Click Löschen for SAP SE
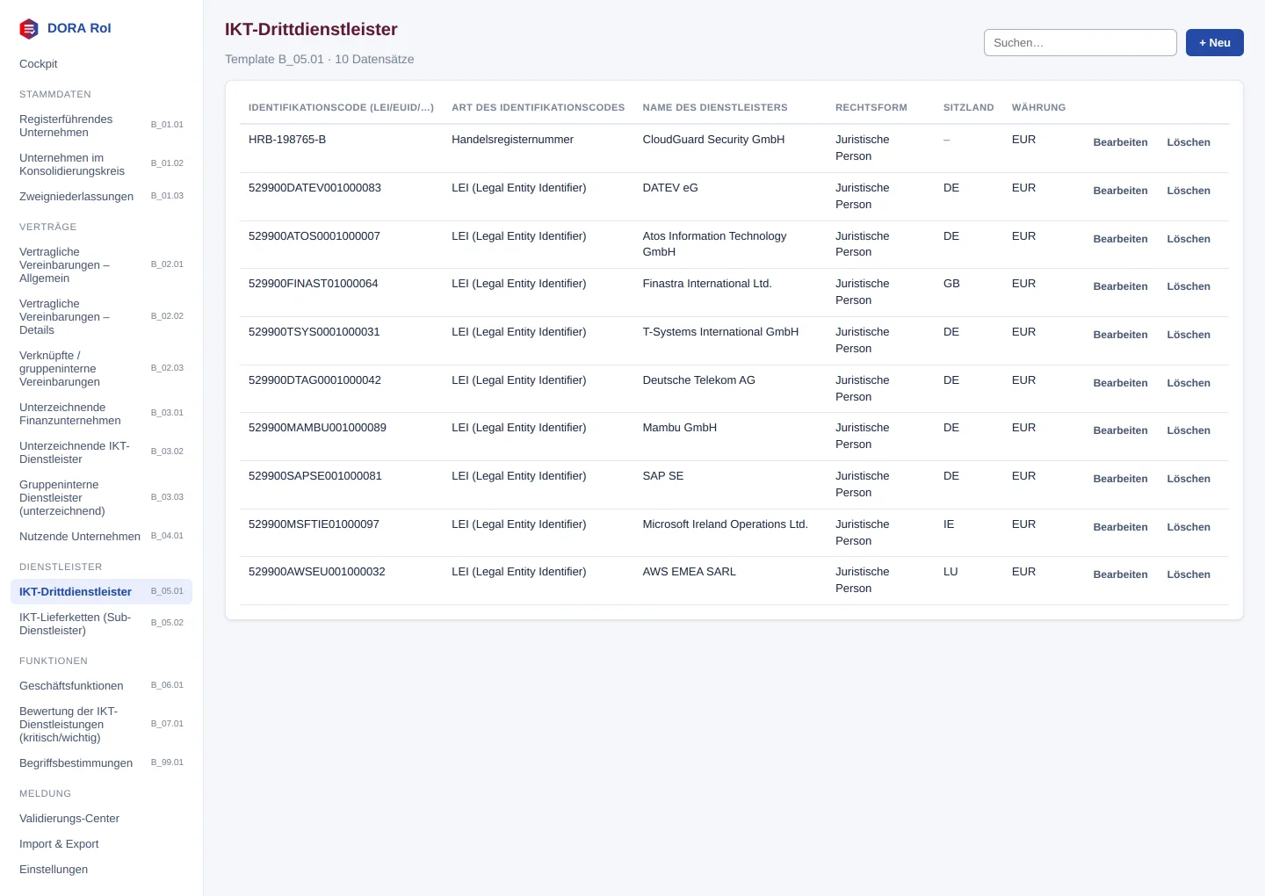The height and width of the screenshot is (896, 1265). pyautogui.click(x=1189, y=479)
